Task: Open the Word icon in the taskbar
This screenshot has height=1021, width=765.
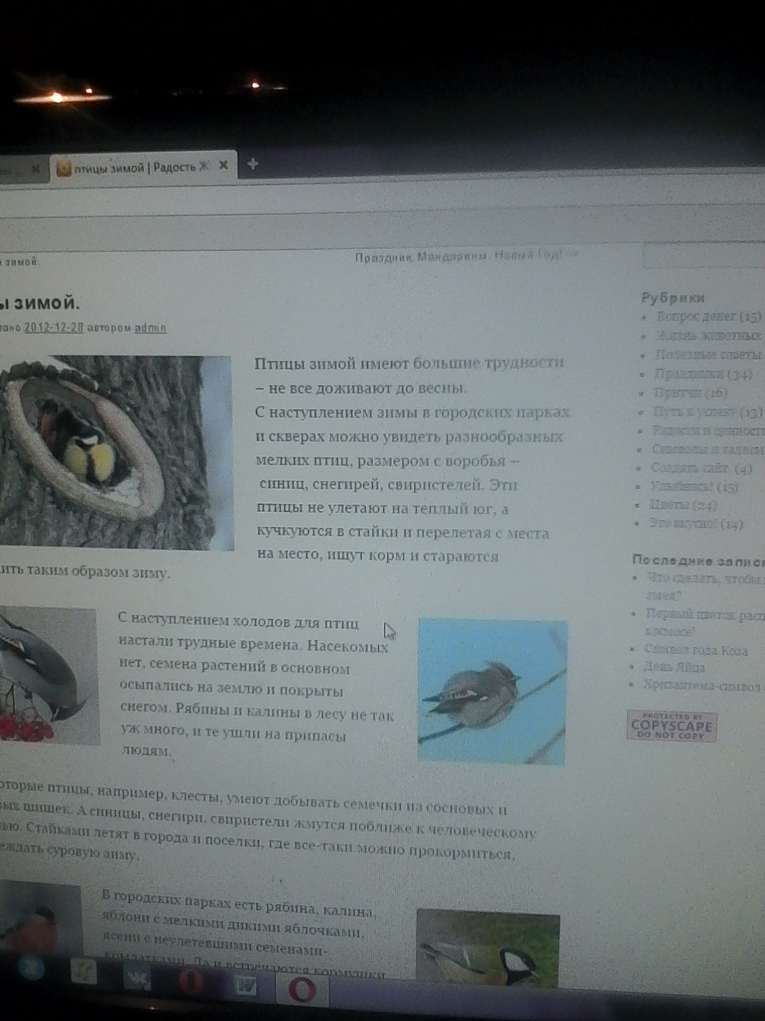Action: 245,987
